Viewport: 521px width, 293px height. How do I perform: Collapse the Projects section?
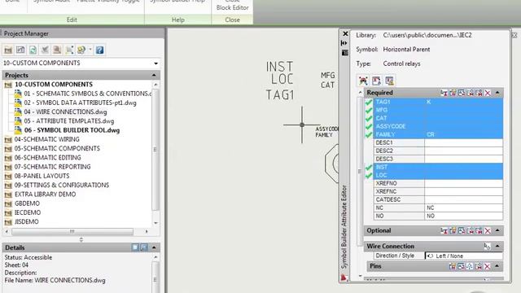coord(154,75)
